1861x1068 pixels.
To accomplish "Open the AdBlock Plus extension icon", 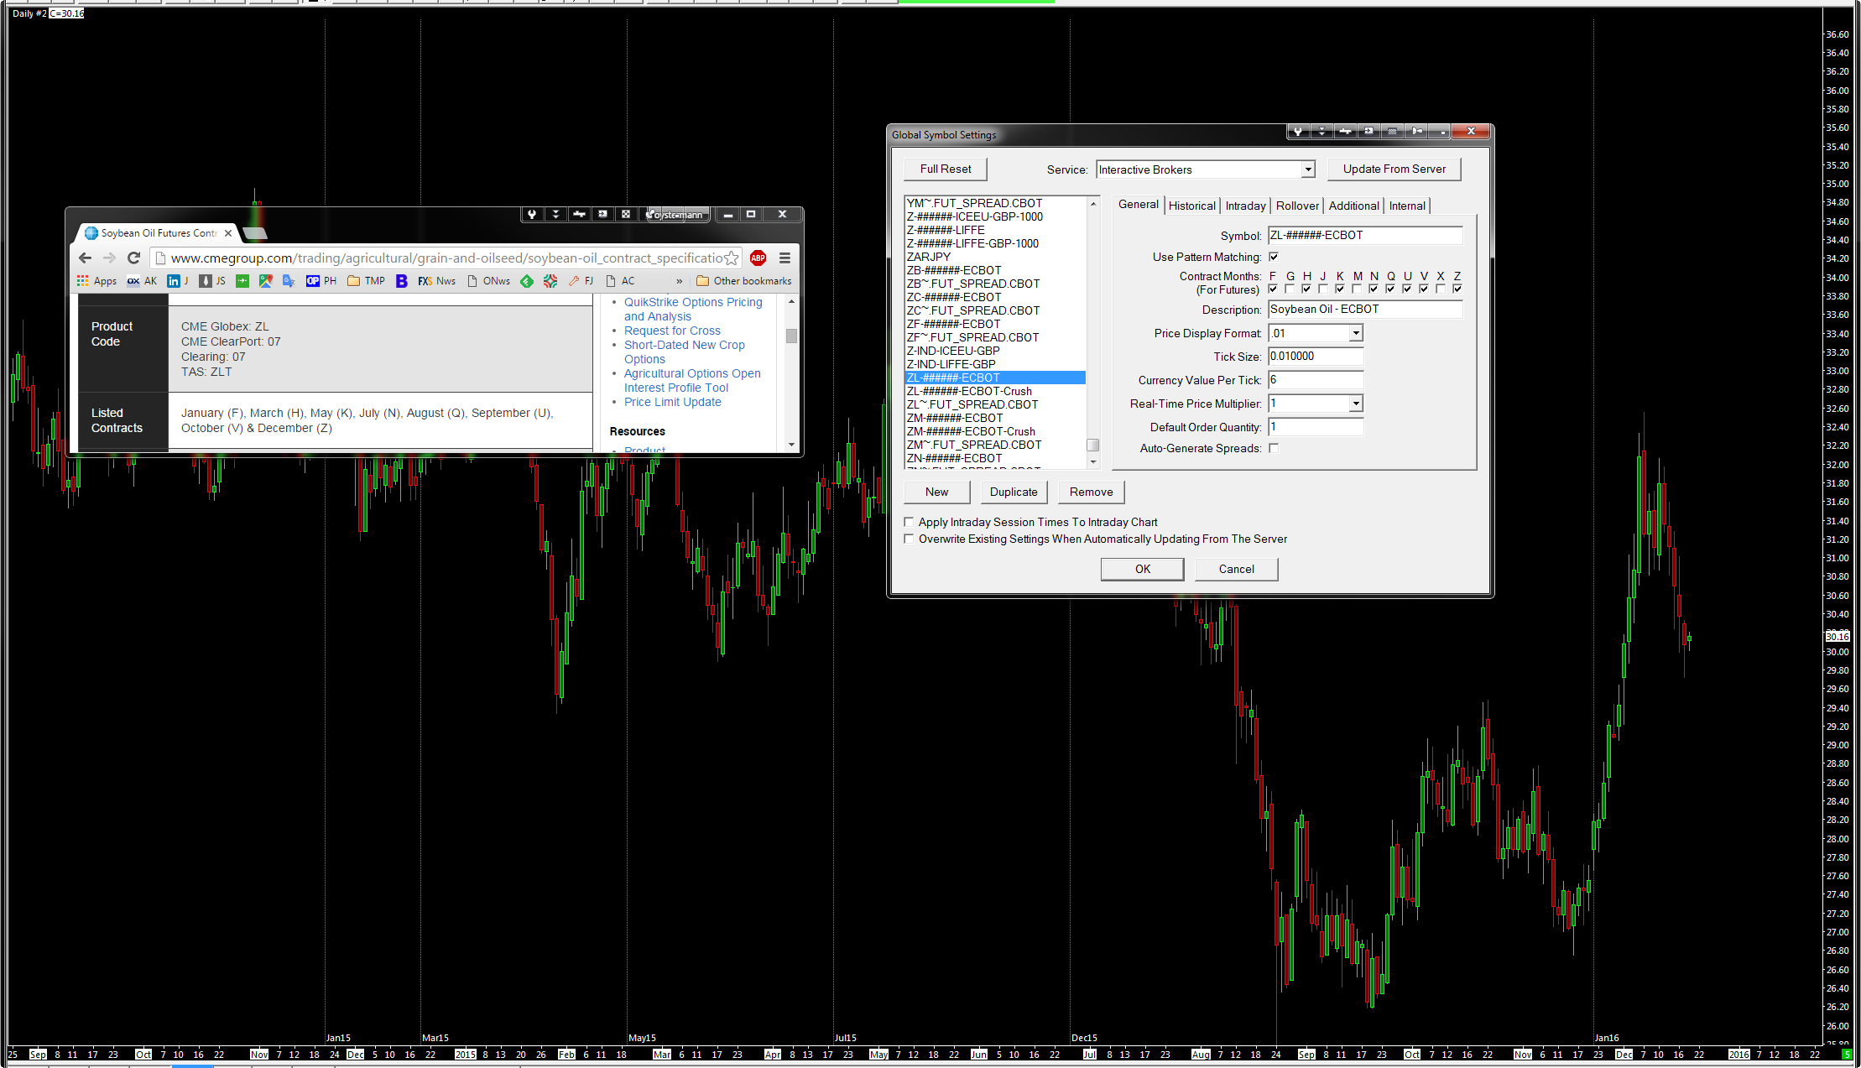I will (x=758, y=258).
